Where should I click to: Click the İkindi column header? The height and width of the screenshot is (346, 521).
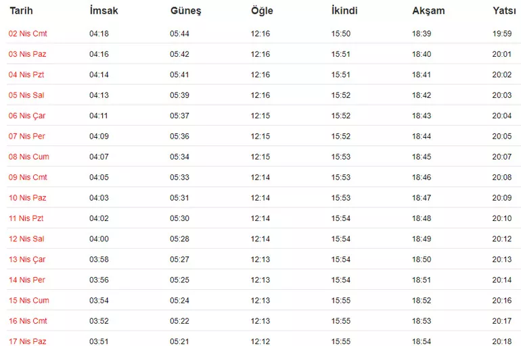tap(344, 11)
